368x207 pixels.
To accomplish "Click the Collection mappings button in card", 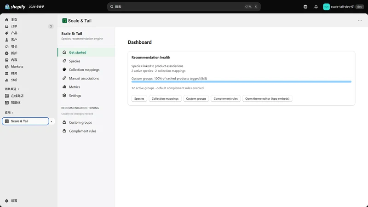I will pos(165,98).
